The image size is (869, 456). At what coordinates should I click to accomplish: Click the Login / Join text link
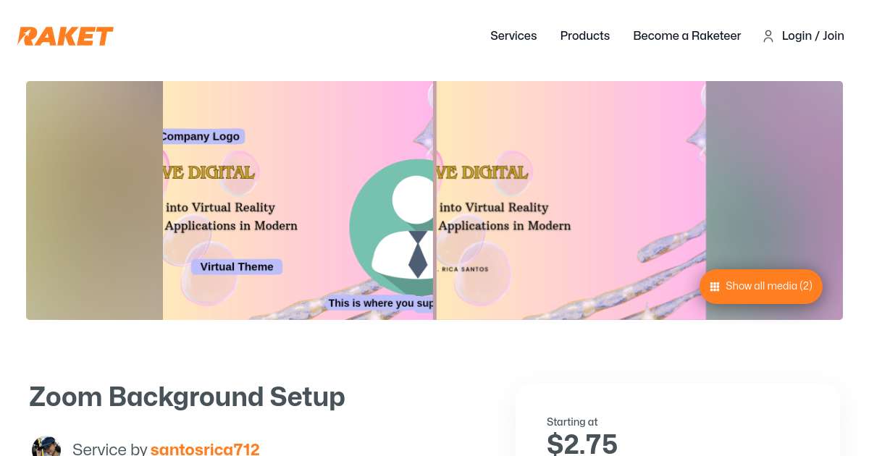tap(813, 35)
